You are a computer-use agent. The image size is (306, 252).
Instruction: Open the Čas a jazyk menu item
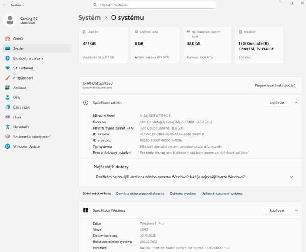coord(21,107)
